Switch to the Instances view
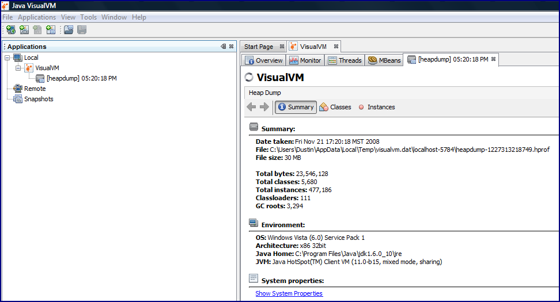Screen dimensions: 560x302 377,107
